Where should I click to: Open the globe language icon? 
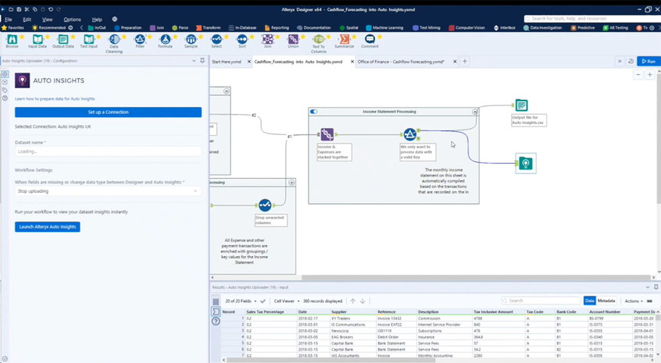pos(115,19)
